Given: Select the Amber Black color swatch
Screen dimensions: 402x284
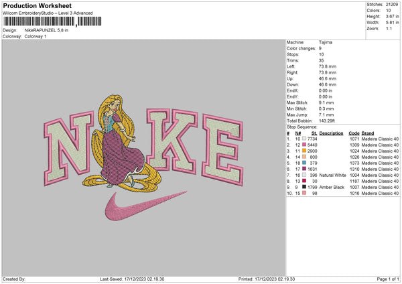Looking at the screenshot, I should tap(304, 187).
